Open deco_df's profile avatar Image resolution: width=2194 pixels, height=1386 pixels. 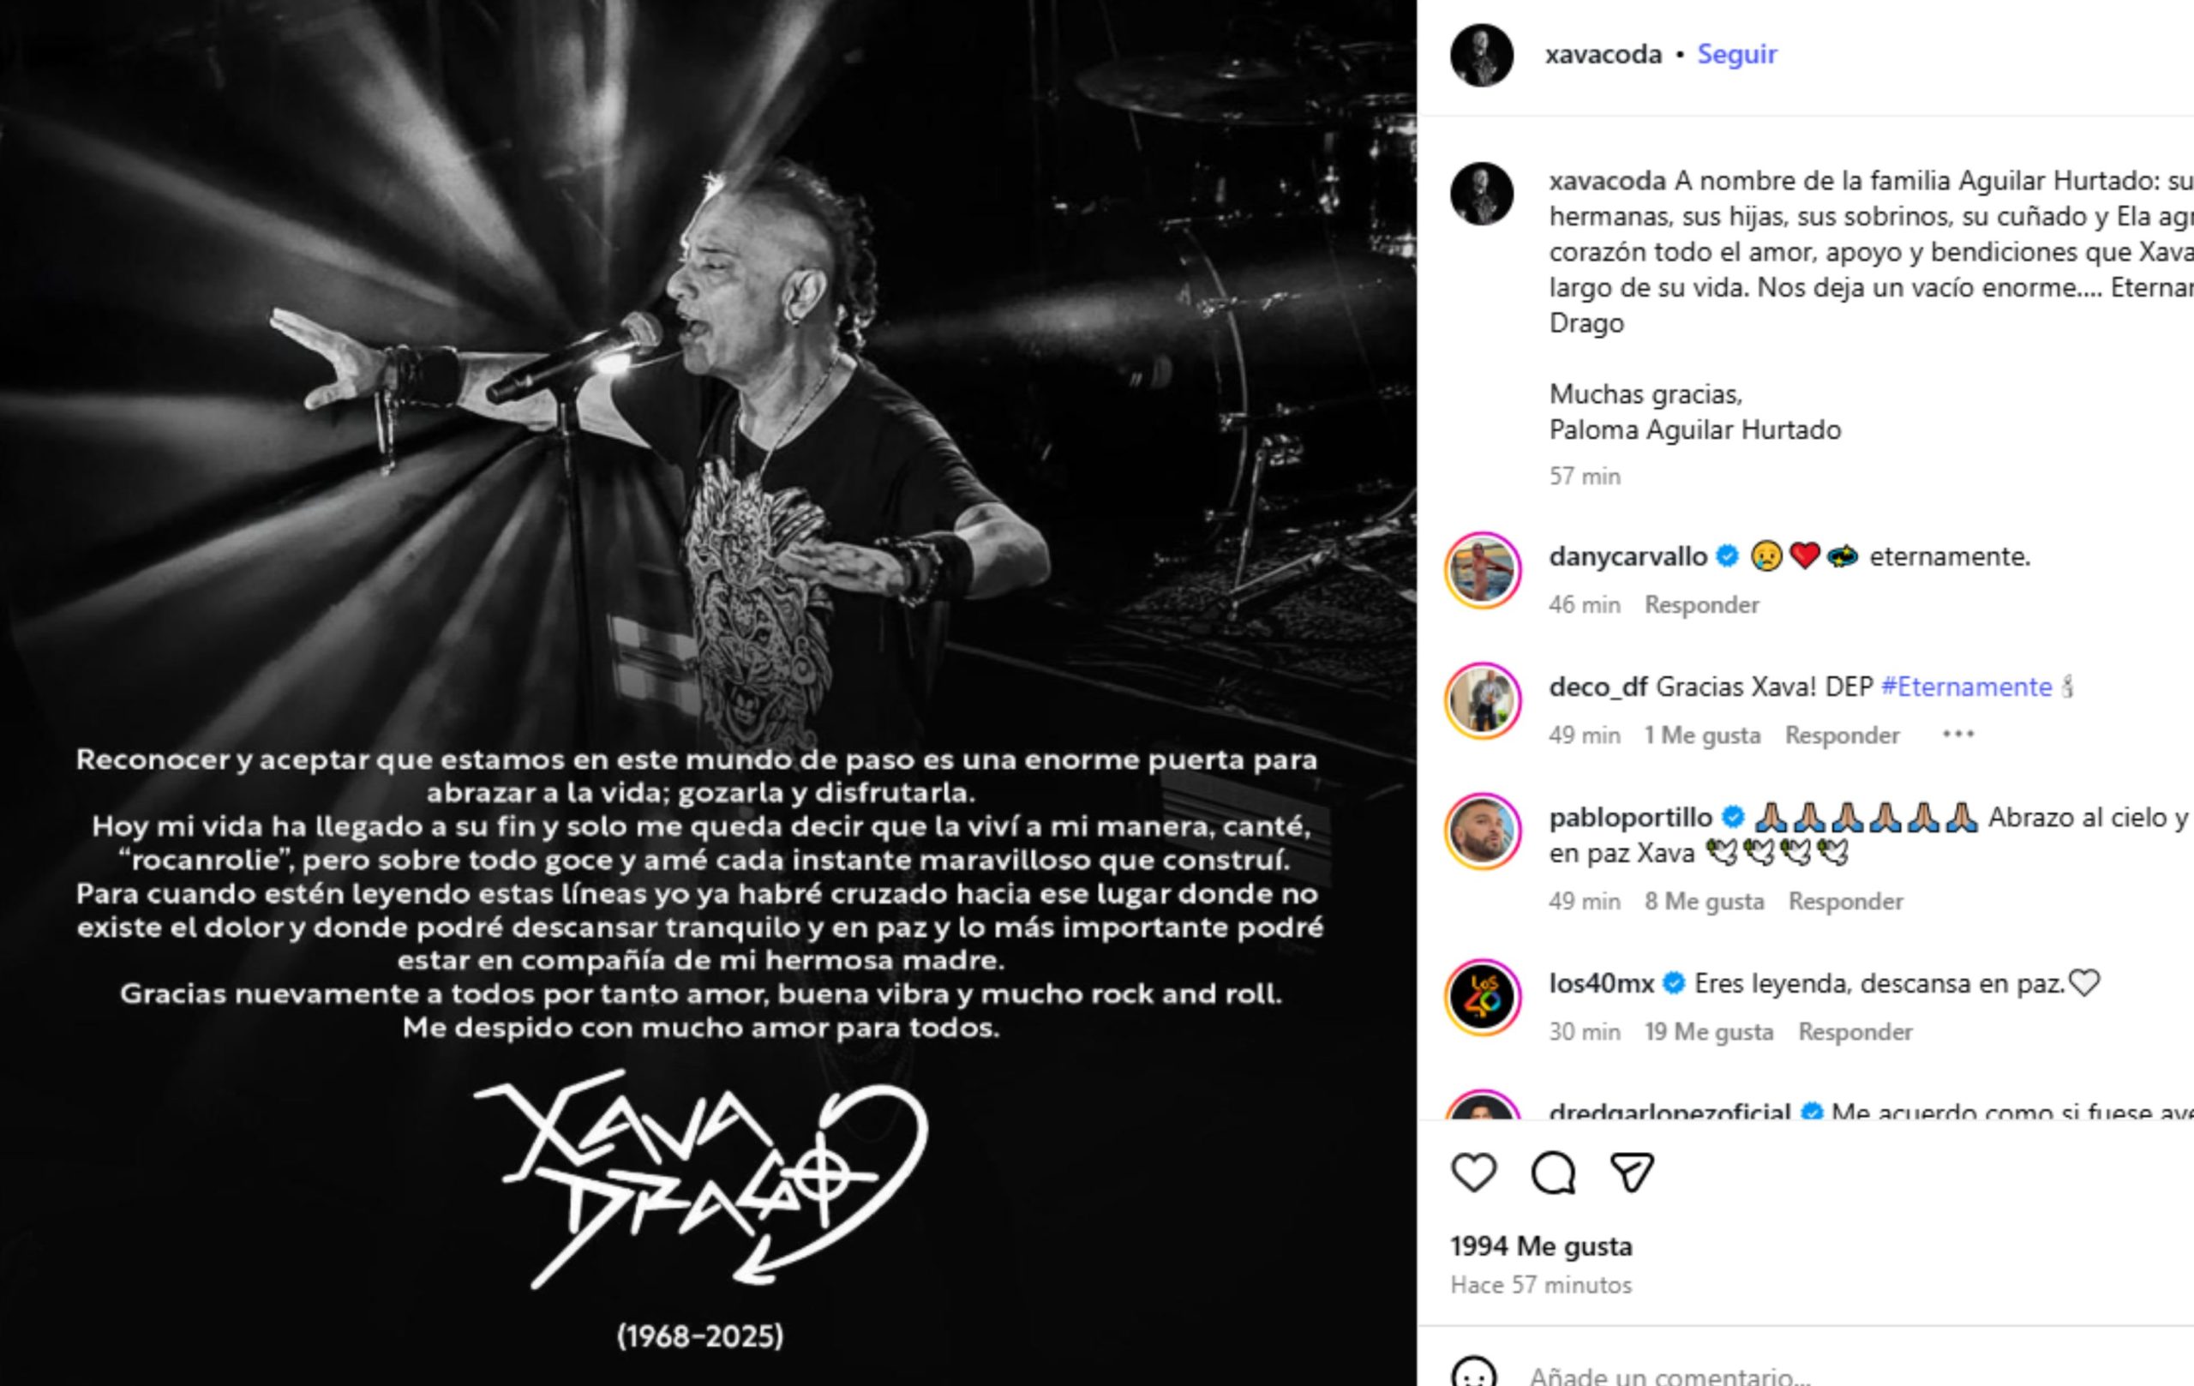[1483, 701]
